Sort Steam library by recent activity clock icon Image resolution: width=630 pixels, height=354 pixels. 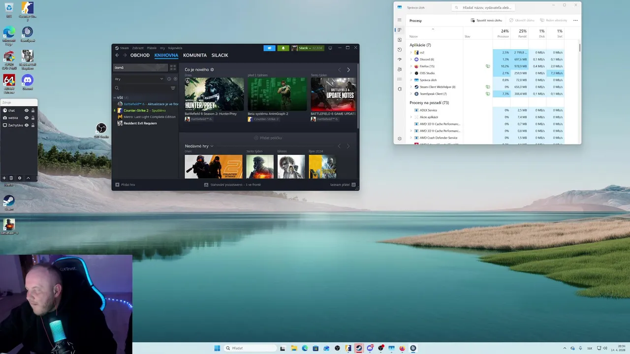[x=169, y=79]
